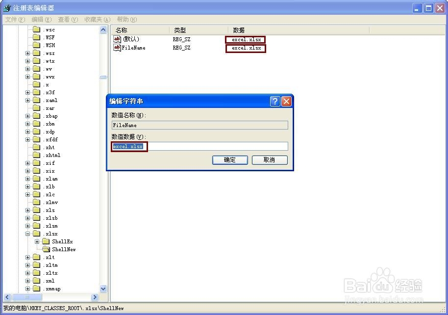Click the help question mark in the dialog

tap(274, 101)
